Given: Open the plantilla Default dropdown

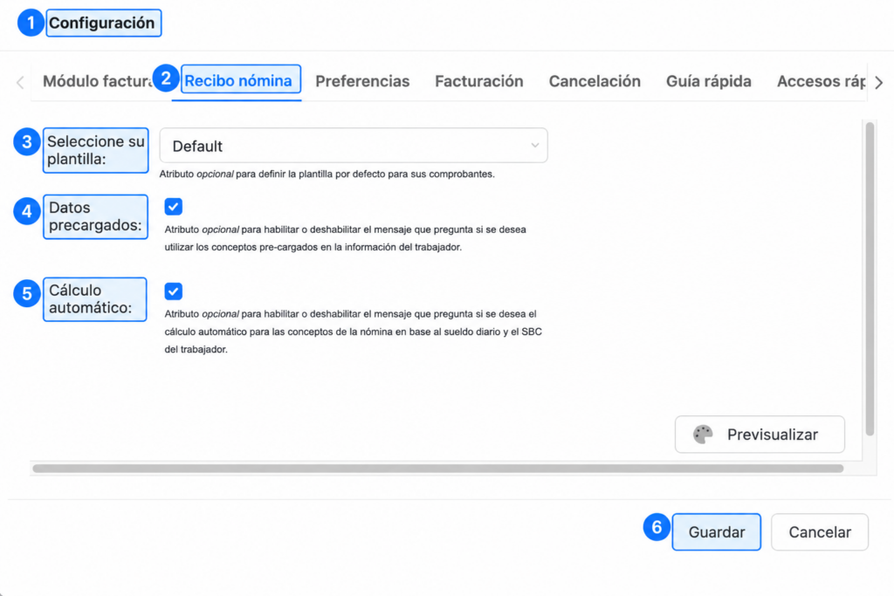Looking at the screenshot, I should (x=354, y=146).
